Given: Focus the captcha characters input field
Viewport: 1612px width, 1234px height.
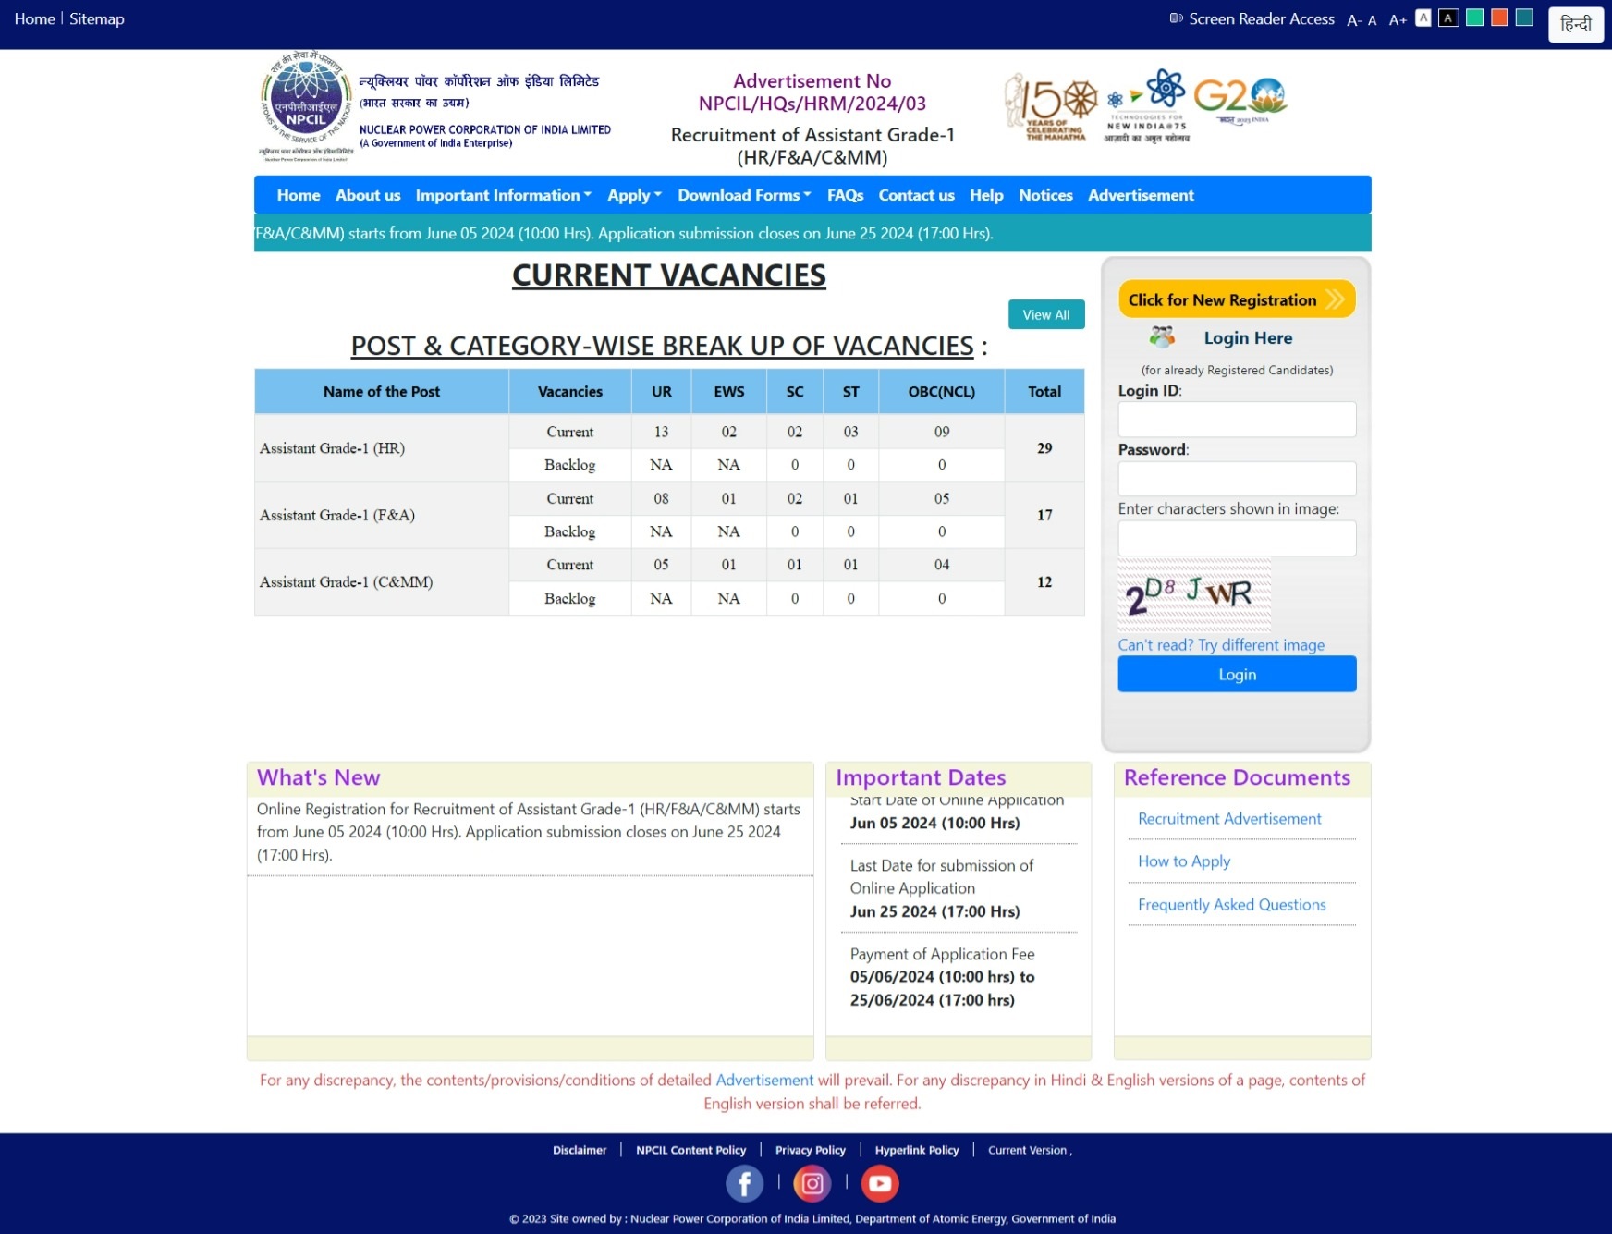Looking at the screenshot, I should pyautogui.click(x=1237, y=538).
